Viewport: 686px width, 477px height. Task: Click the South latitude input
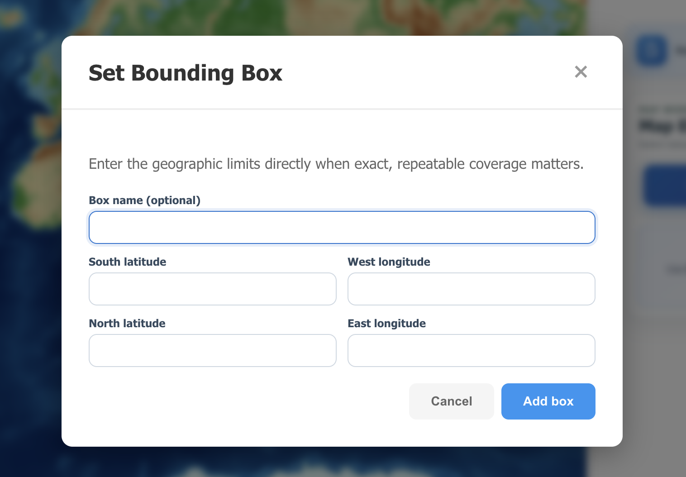(213, 289)
